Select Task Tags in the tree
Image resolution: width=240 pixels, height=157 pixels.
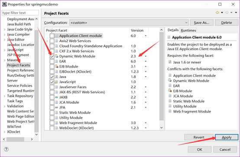pyautogui.click(x=15, y=101)
